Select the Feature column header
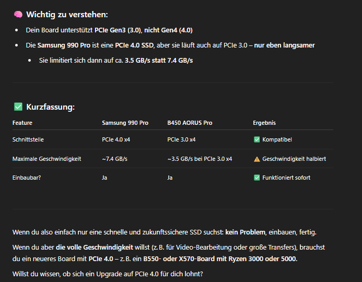The image size is (362, 282). coord(22,123)
